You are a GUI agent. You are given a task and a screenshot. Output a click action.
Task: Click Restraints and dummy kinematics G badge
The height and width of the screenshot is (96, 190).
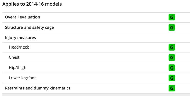click(172, 88)
